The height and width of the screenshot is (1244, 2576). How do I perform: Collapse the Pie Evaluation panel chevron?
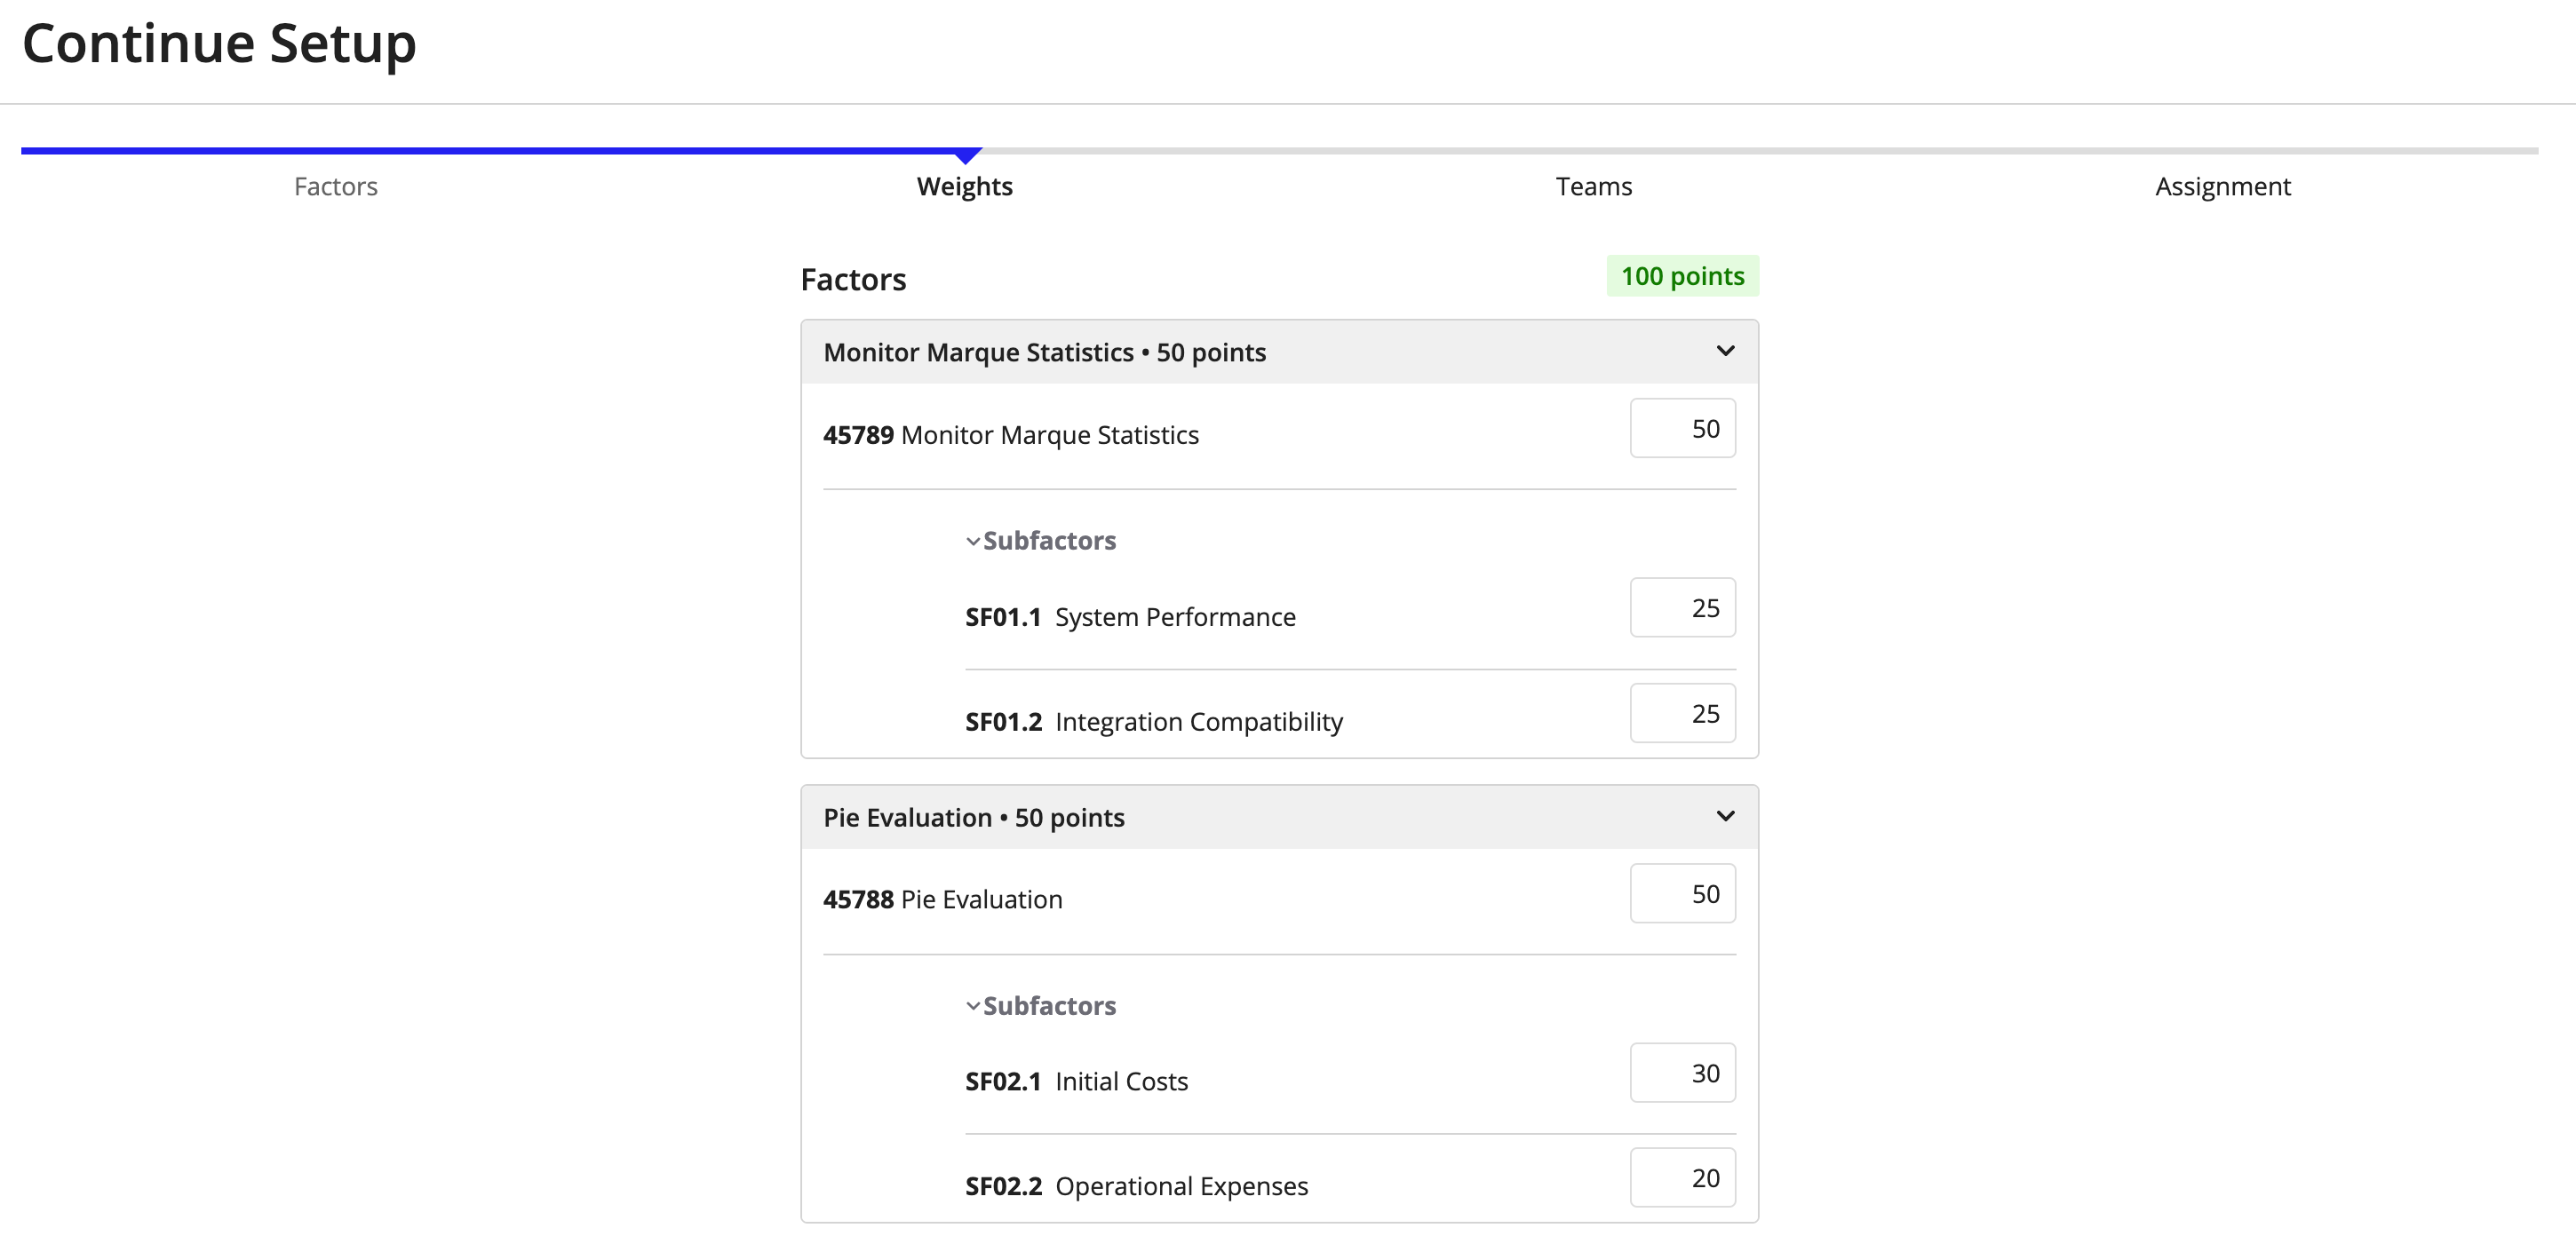point(1725,816)
